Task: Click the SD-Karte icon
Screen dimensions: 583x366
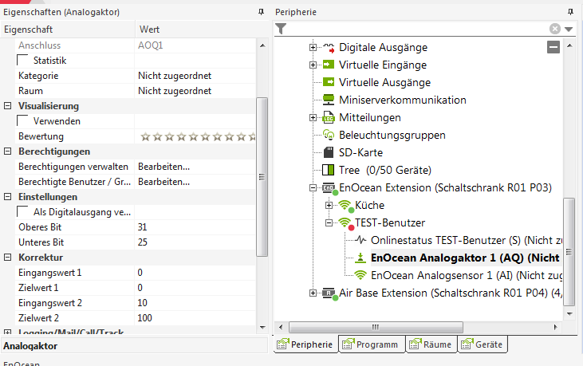Action: (328, 152)
